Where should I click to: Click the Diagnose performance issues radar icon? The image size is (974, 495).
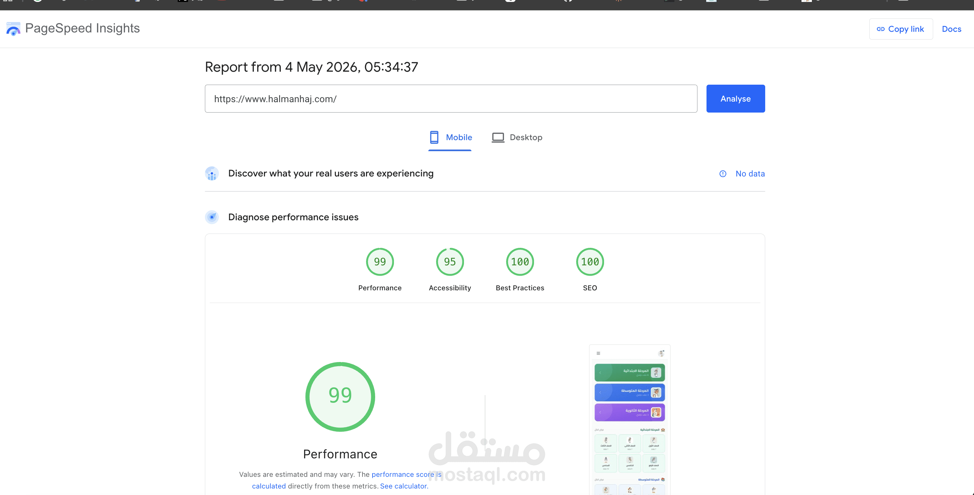pyautogui.click(x=212, y=217)
